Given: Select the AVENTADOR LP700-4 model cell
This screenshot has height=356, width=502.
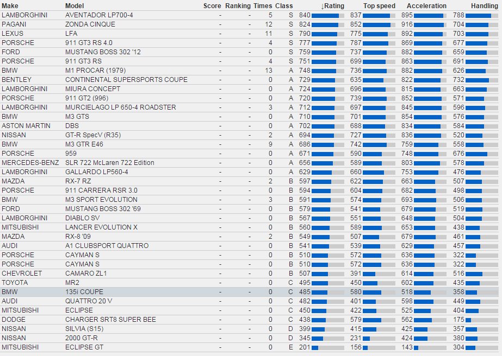Looking at the screenshot, I should click(99, 15).
